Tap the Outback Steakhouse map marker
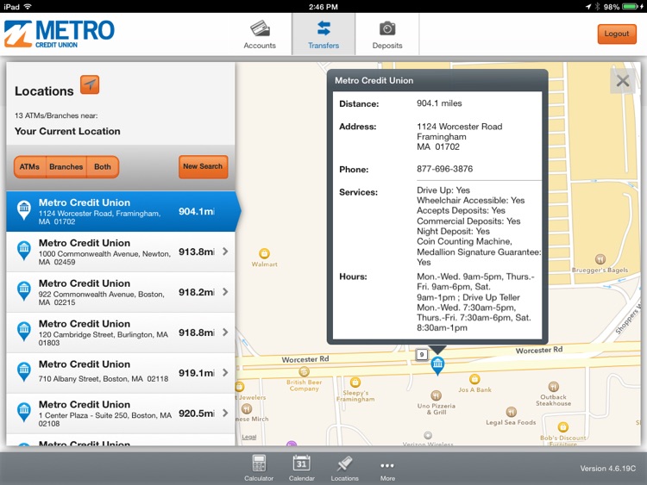This screenshot has height=485, width=647. 553,387
